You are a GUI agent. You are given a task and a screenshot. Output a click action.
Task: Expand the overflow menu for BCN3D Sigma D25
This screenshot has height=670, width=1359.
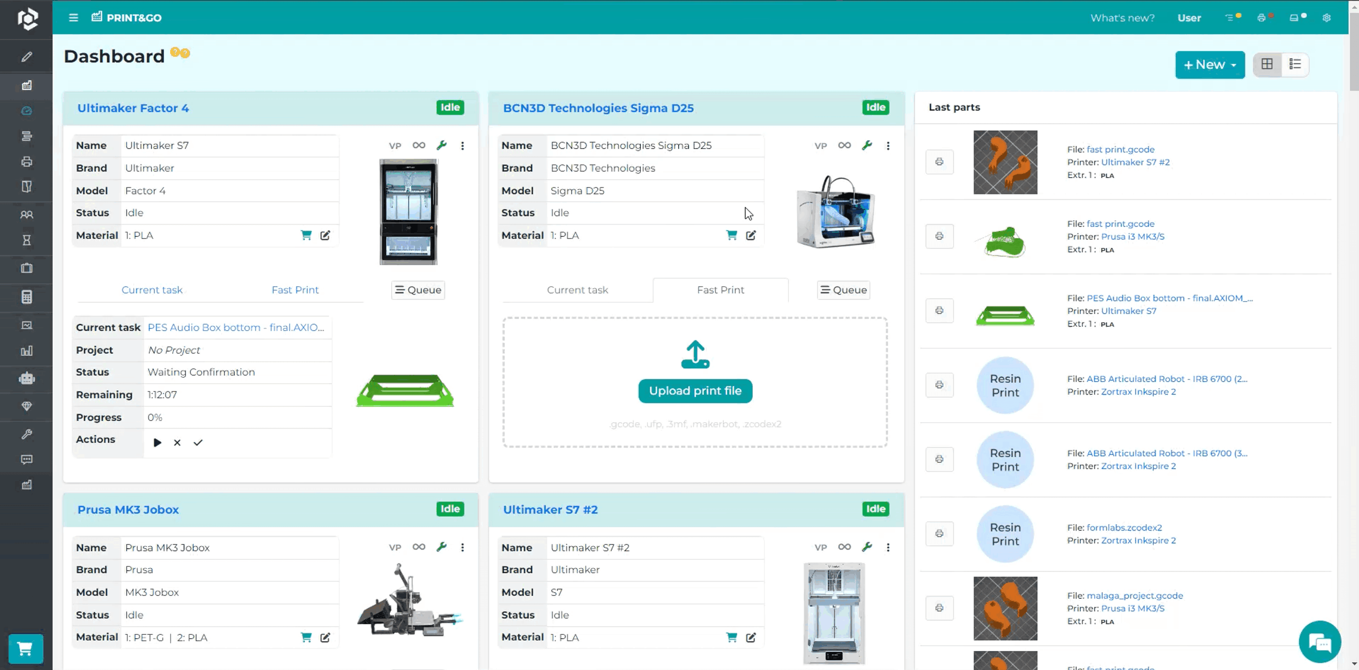coord(888,145)
